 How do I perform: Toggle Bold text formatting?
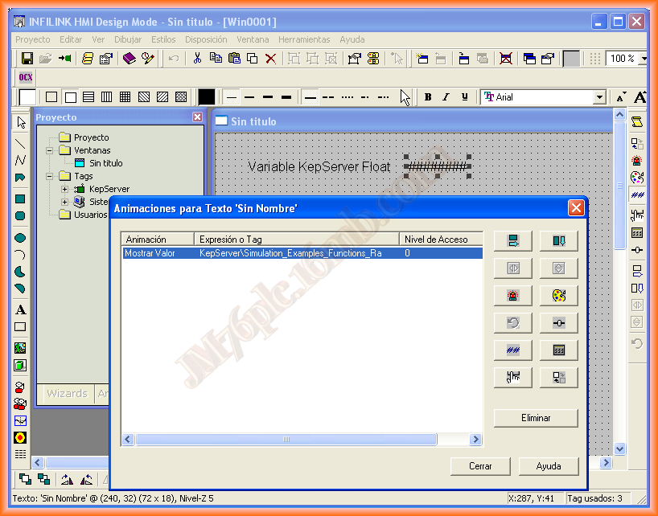pos(428,97)
